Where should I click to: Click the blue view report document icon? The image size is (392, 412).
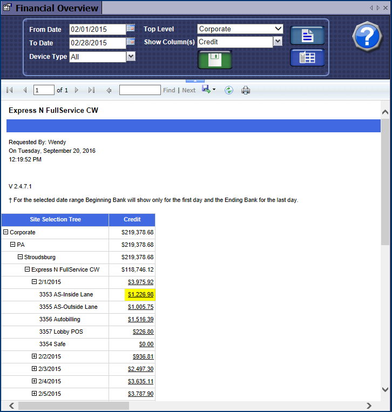coord(307,36)
